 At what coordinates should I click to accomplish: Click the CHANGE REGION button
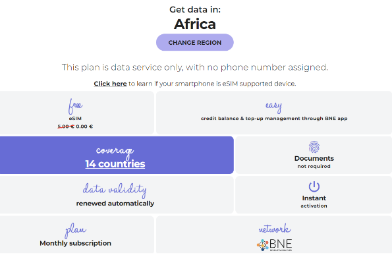[x=195, y=42]
